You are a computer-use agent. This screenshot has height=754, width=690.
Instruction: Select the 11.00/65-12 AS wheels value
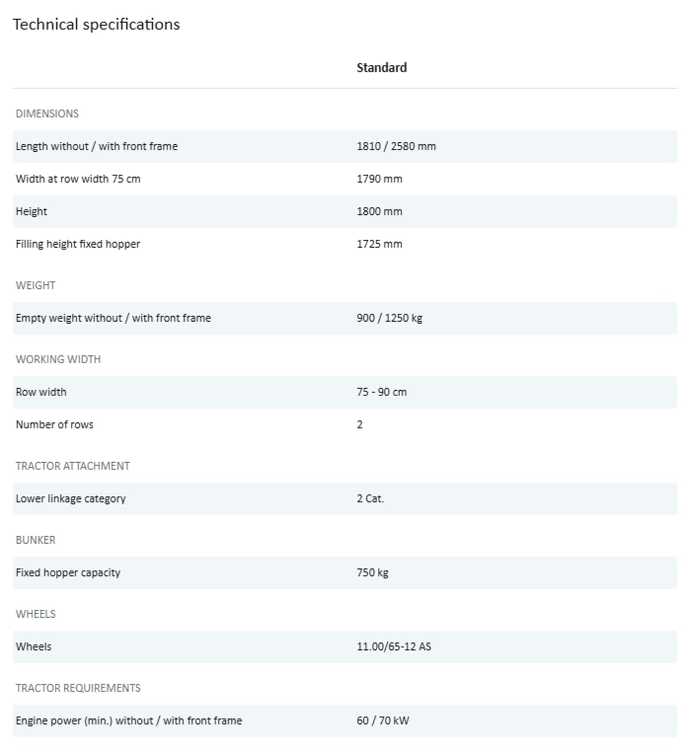tap(393, 647)
